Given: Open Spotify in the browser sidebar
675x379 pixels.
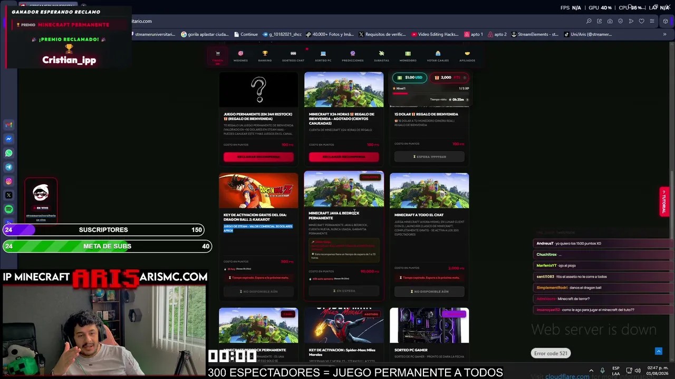Looking at the screenshot, I should tap(8, 210).
